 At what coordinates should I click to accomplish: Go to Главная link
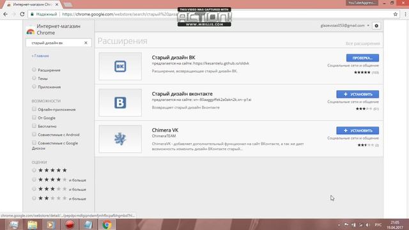click(40, 56)
